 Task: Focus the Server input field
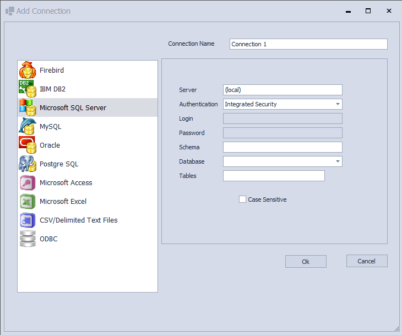pos(283,90)
